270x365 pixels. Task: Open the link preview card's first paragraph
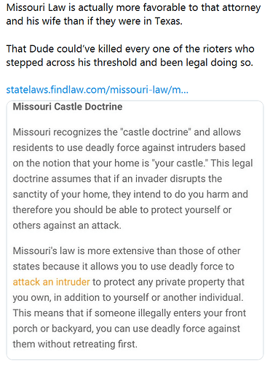[x=132, y=179]
